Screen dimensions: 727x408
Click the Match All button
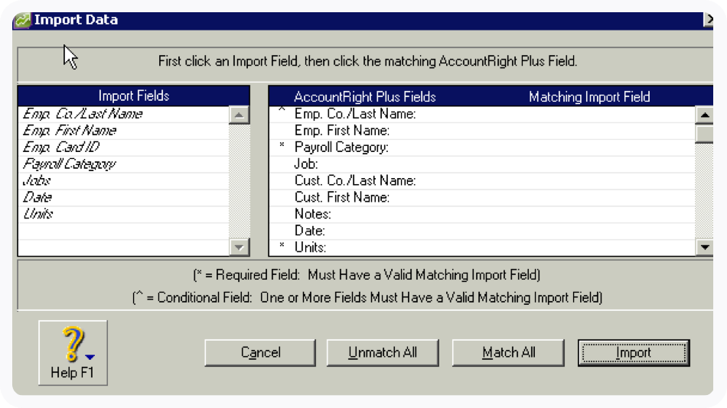click(x=508, y=353)
